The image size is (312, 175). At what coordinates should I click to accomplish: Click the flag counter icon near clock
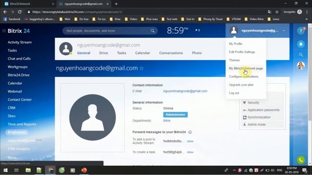pyautogui.click(x=197, y=30)
